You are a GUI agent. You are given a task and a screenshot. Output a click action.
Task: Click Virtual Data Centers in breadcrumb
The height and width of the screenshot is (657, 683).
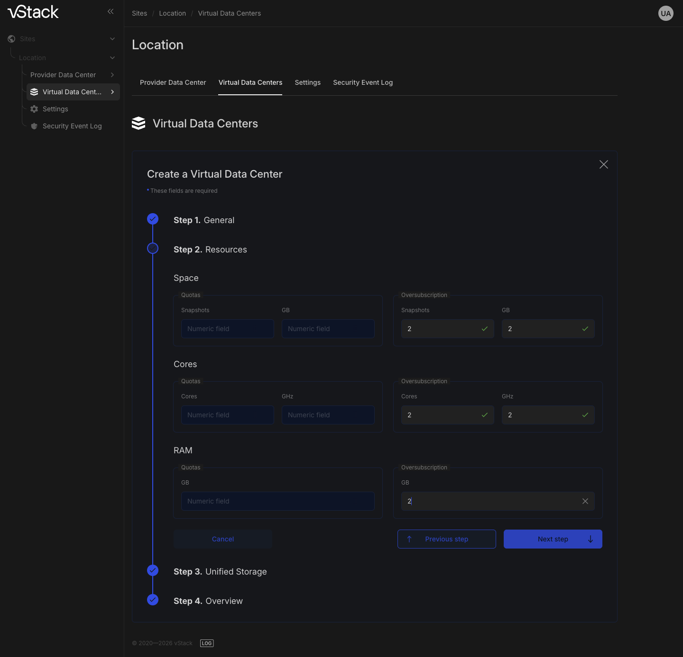pyautogui.click(x=230, y=13)
